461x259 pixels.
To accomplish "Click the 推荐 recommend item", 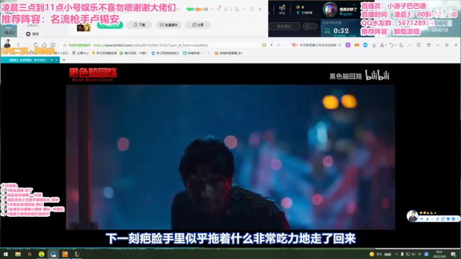I will tap(32, 34).
